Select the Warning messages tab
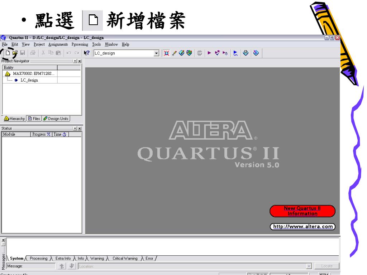367x275 pixels. [x=97, y=259]
